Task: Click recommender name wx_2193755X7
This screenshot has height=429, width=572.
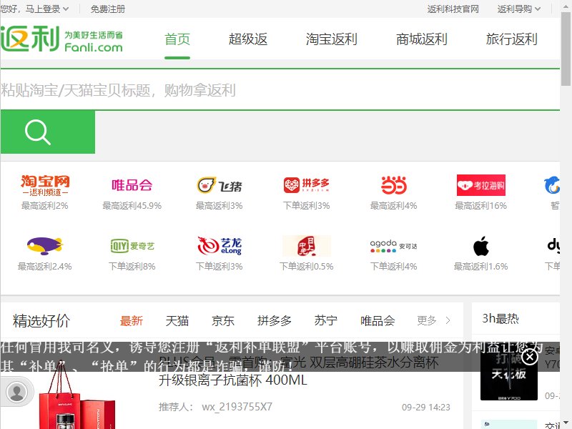Action: coord(237,407)
